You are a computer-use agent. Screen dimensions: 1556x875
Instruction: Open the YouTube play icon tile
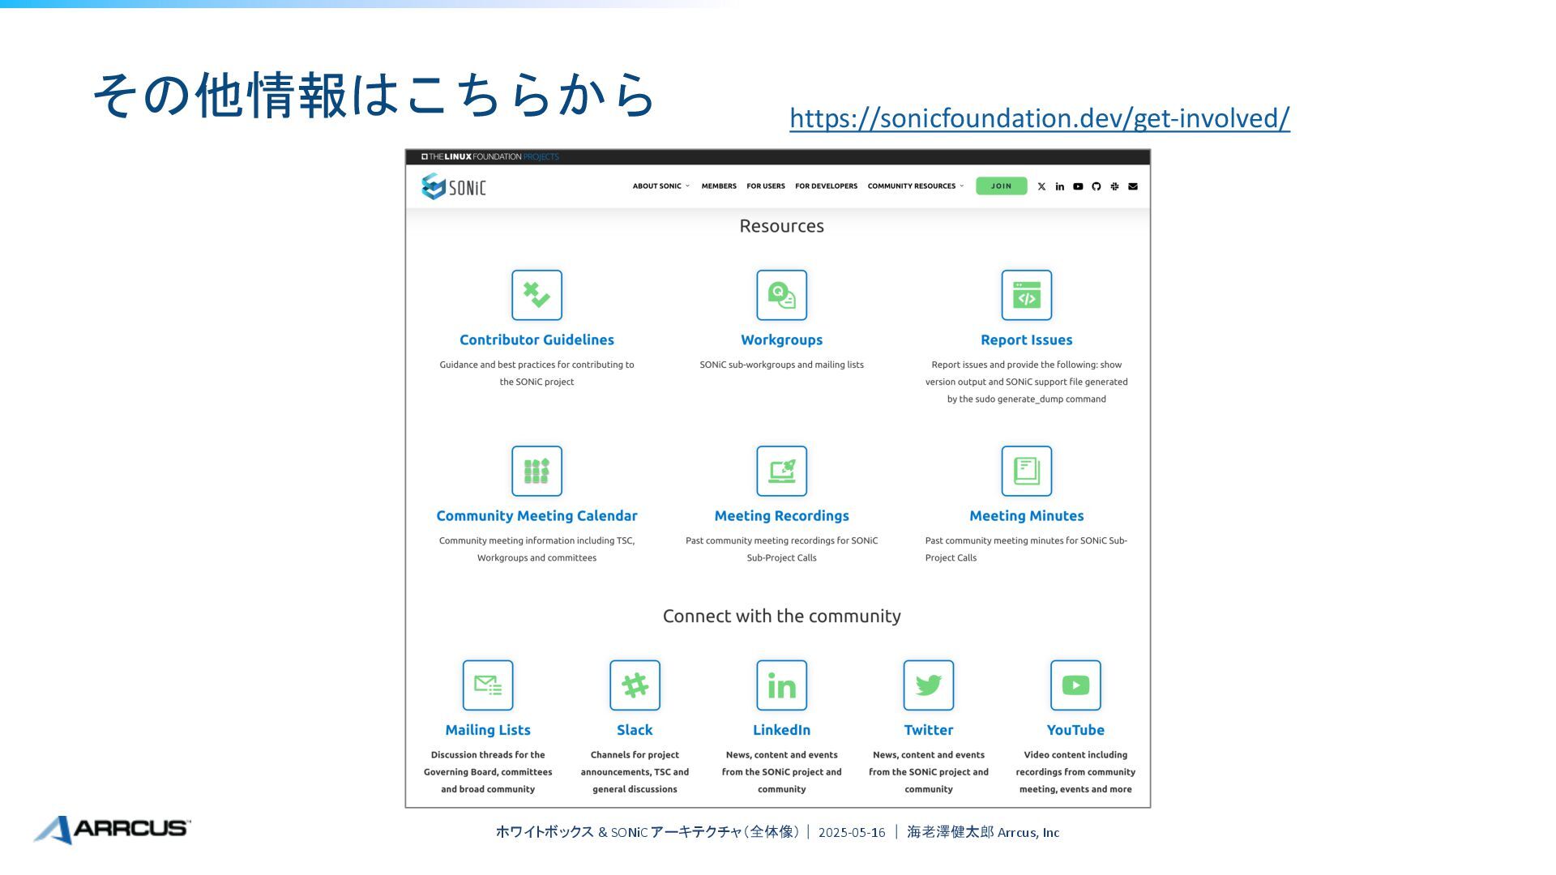coord(1075,685)
